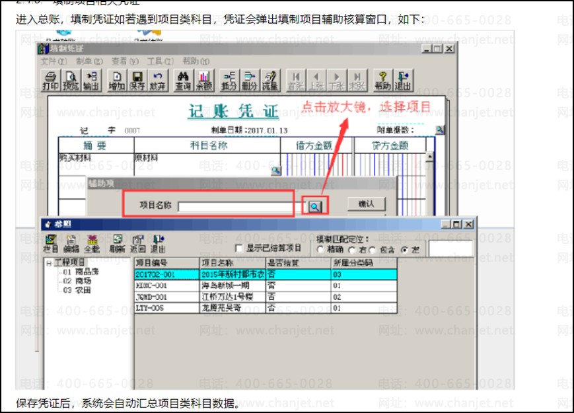574x413 pixels.
Task: Click the 海岛新城一期 project name cell
Action: point(233,285)
